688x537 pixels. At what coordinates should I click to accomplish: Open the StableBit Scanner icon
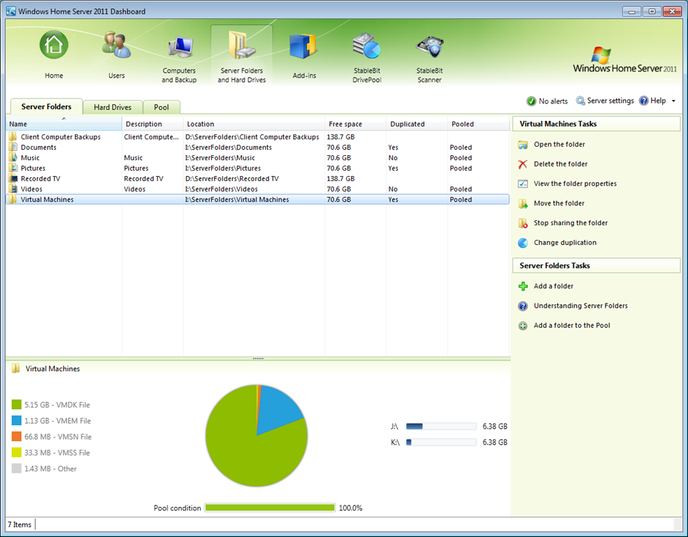[x=429, y=47]
